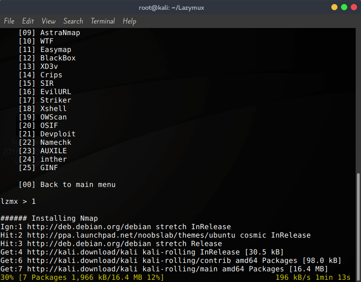
Task: Click the text [19] OWScan
Action: pos(43,117)
